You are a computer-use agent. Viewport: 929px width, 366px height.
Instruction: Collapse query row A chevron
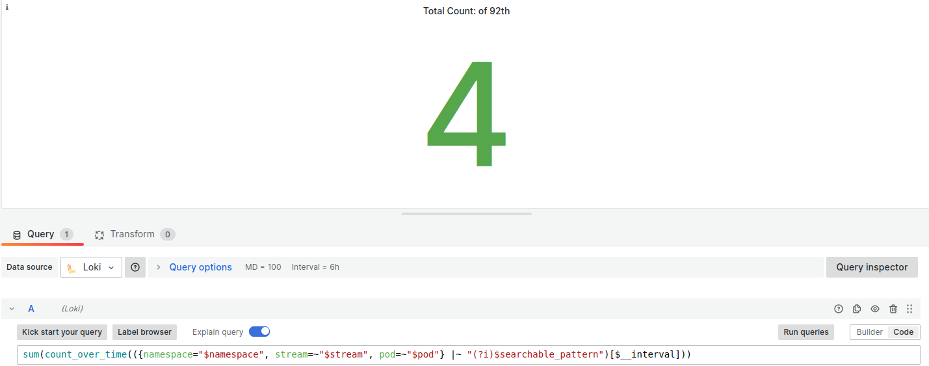click(12, 309)
